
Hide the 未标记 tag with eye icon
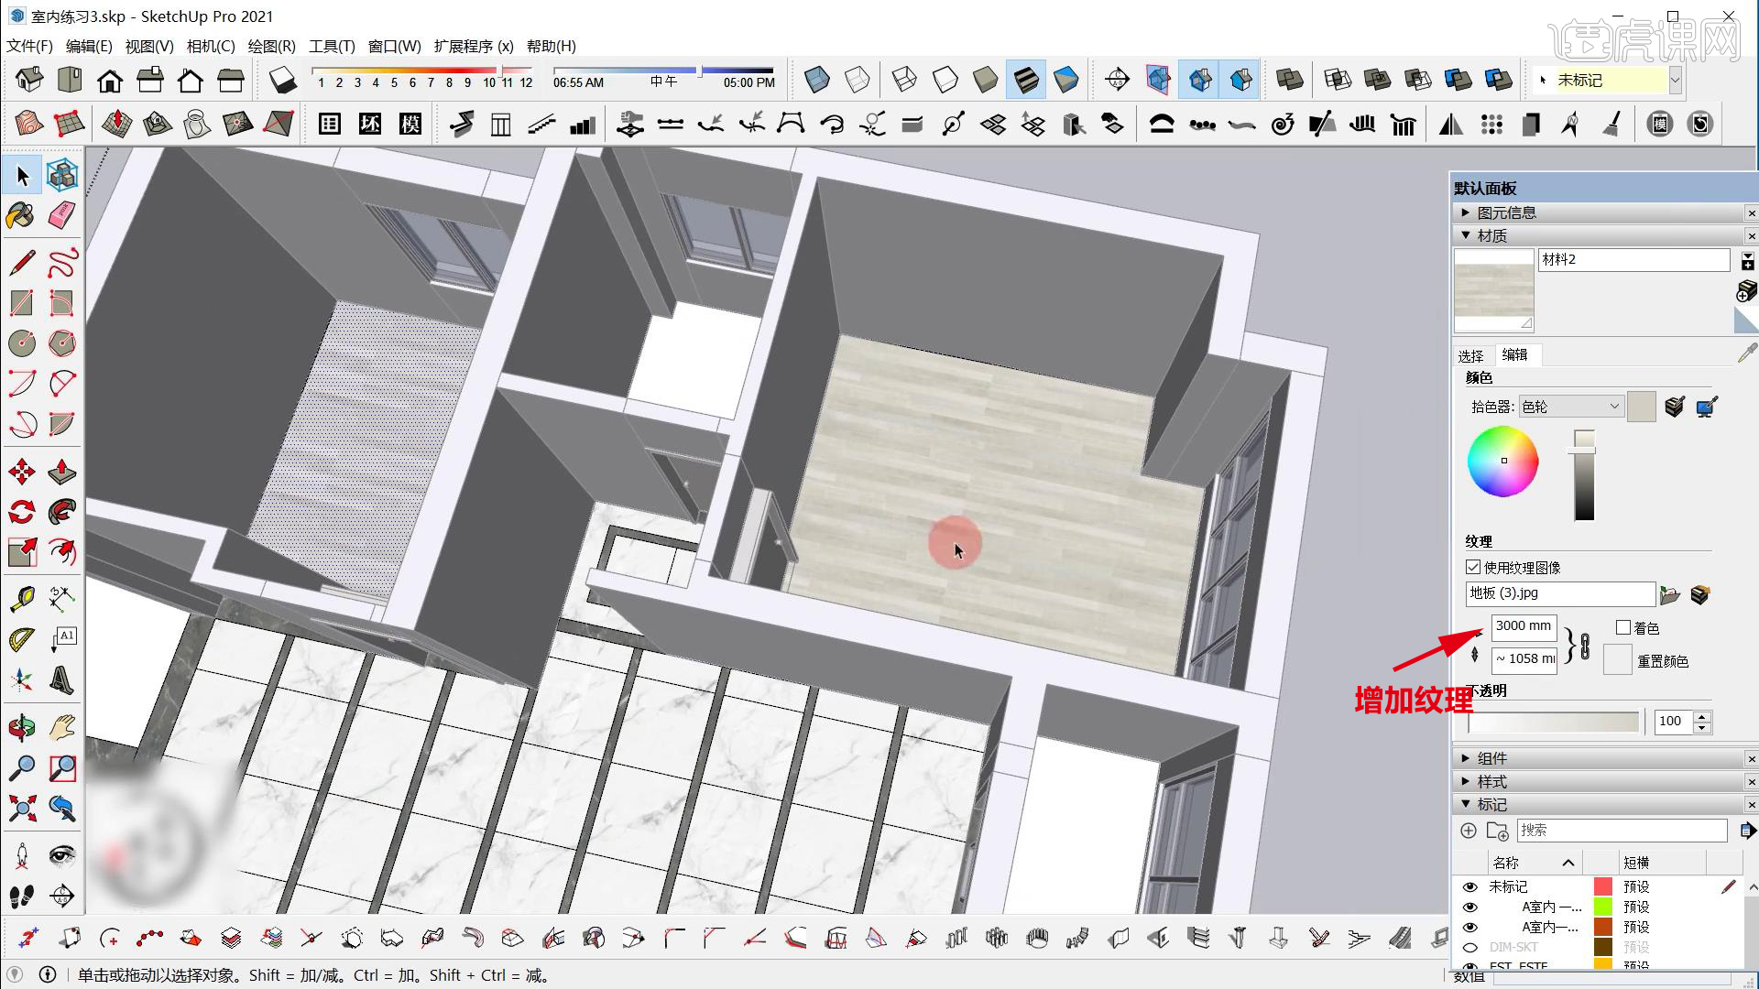[1470, 886]
